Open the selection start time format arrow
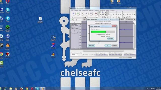Screen dimensions: 161x90 point(108,55)
